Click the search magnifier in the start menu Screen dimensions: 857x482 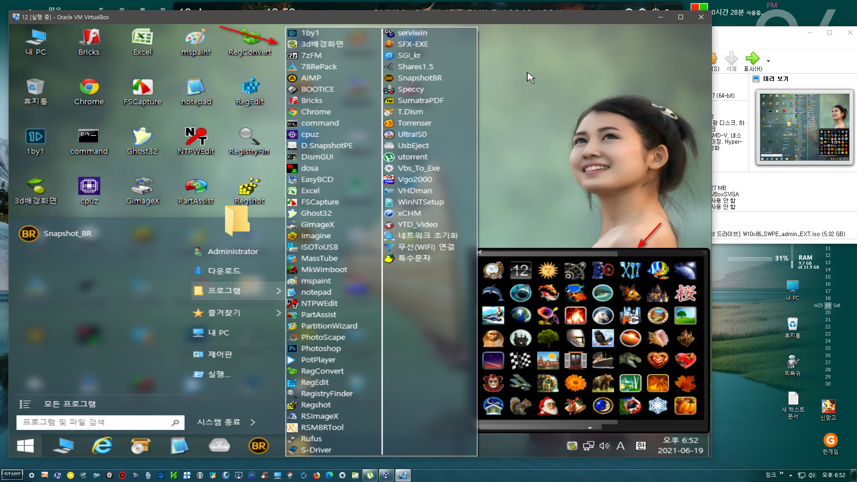(x=175, y=422)
